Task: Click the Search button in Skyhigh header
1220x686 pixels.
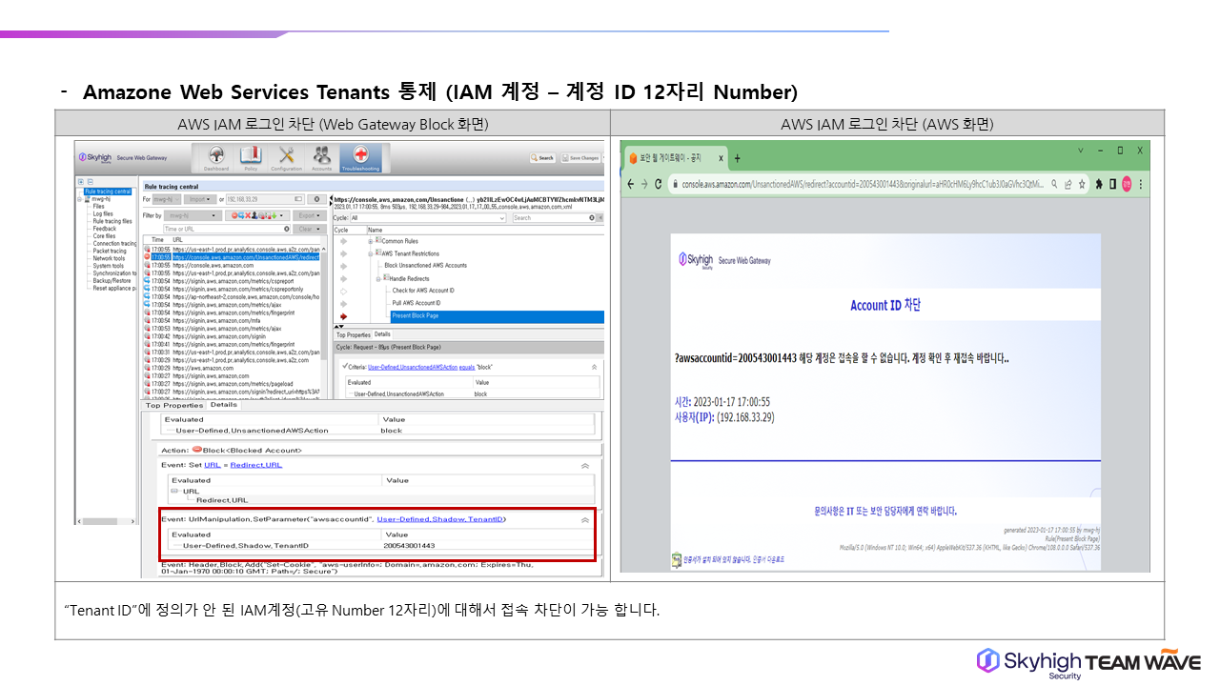Action: 543,158
